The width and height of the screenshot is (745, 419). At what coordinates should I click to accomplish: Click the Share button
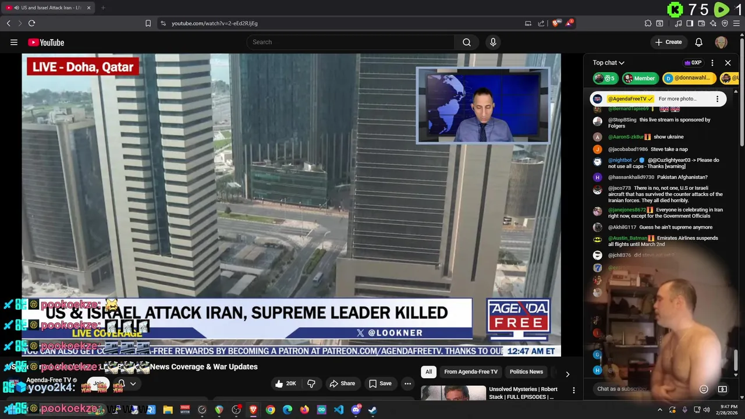tap(342, 384)
